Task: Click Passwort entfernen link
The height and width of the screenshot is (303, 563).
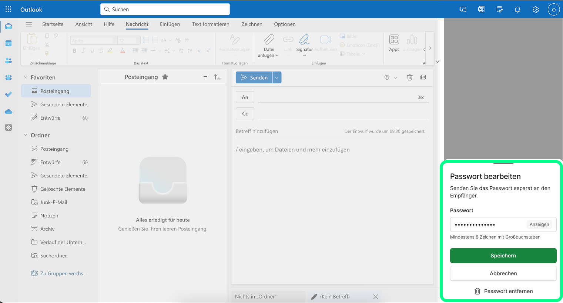Action: click(x=503, y=291)
